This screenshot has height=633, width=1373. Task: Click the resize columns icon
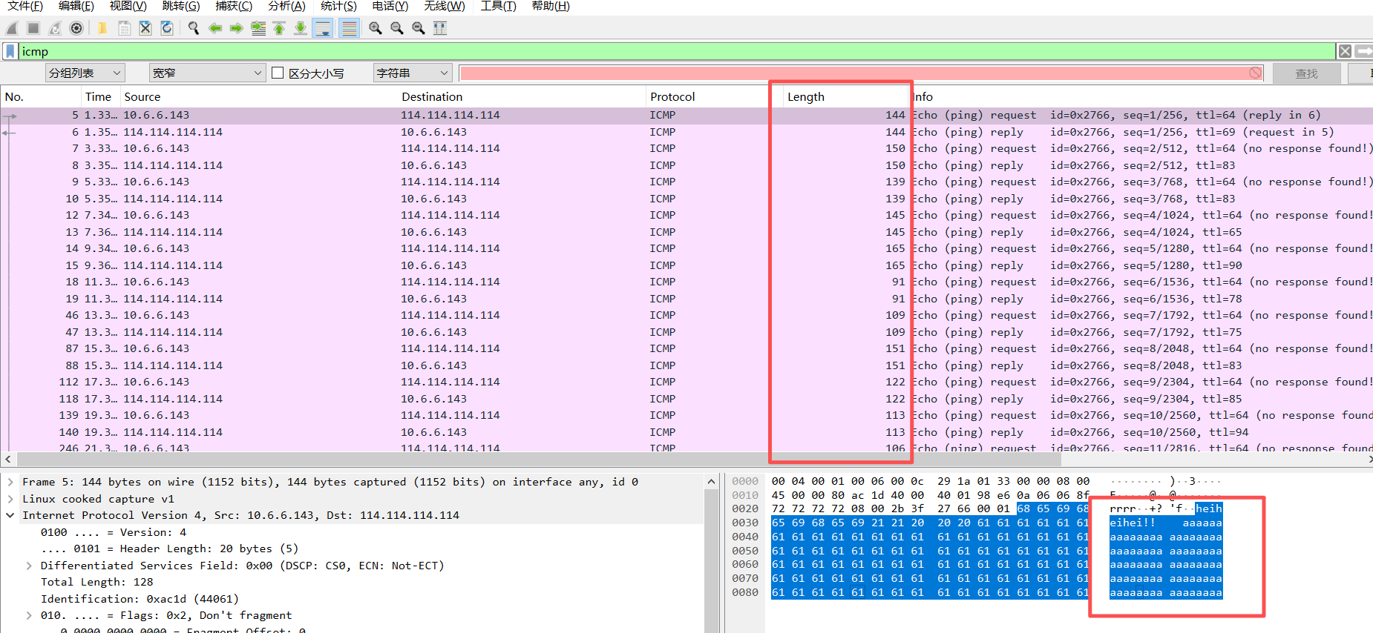pos(440,28)
